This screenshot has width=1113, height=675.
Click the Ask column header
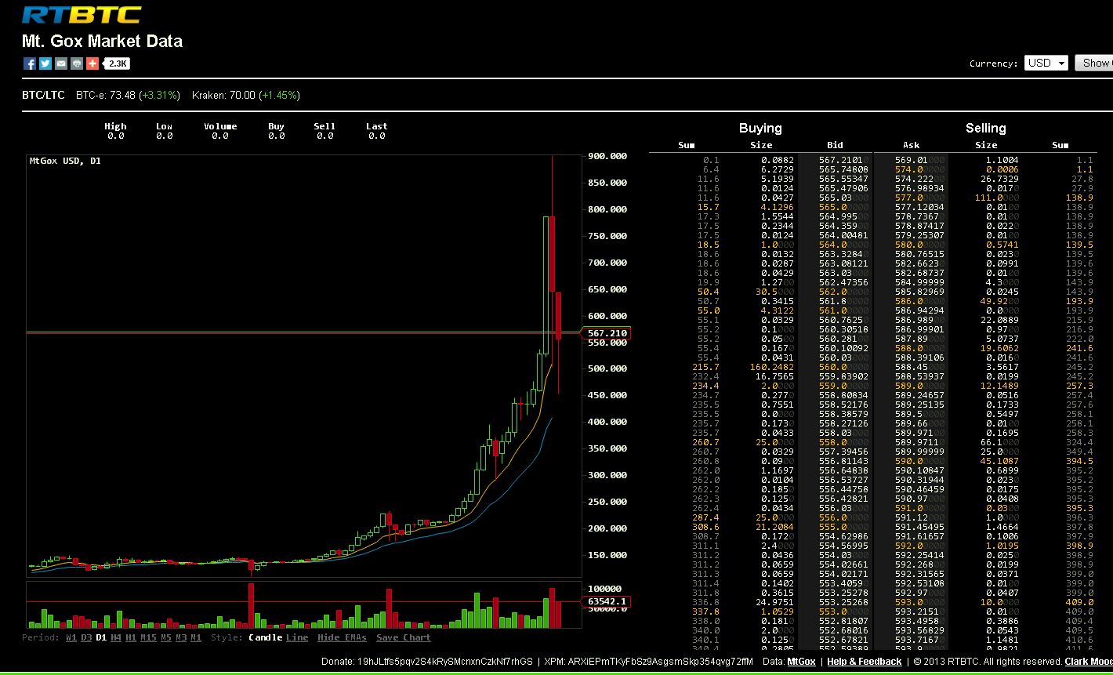912,145
